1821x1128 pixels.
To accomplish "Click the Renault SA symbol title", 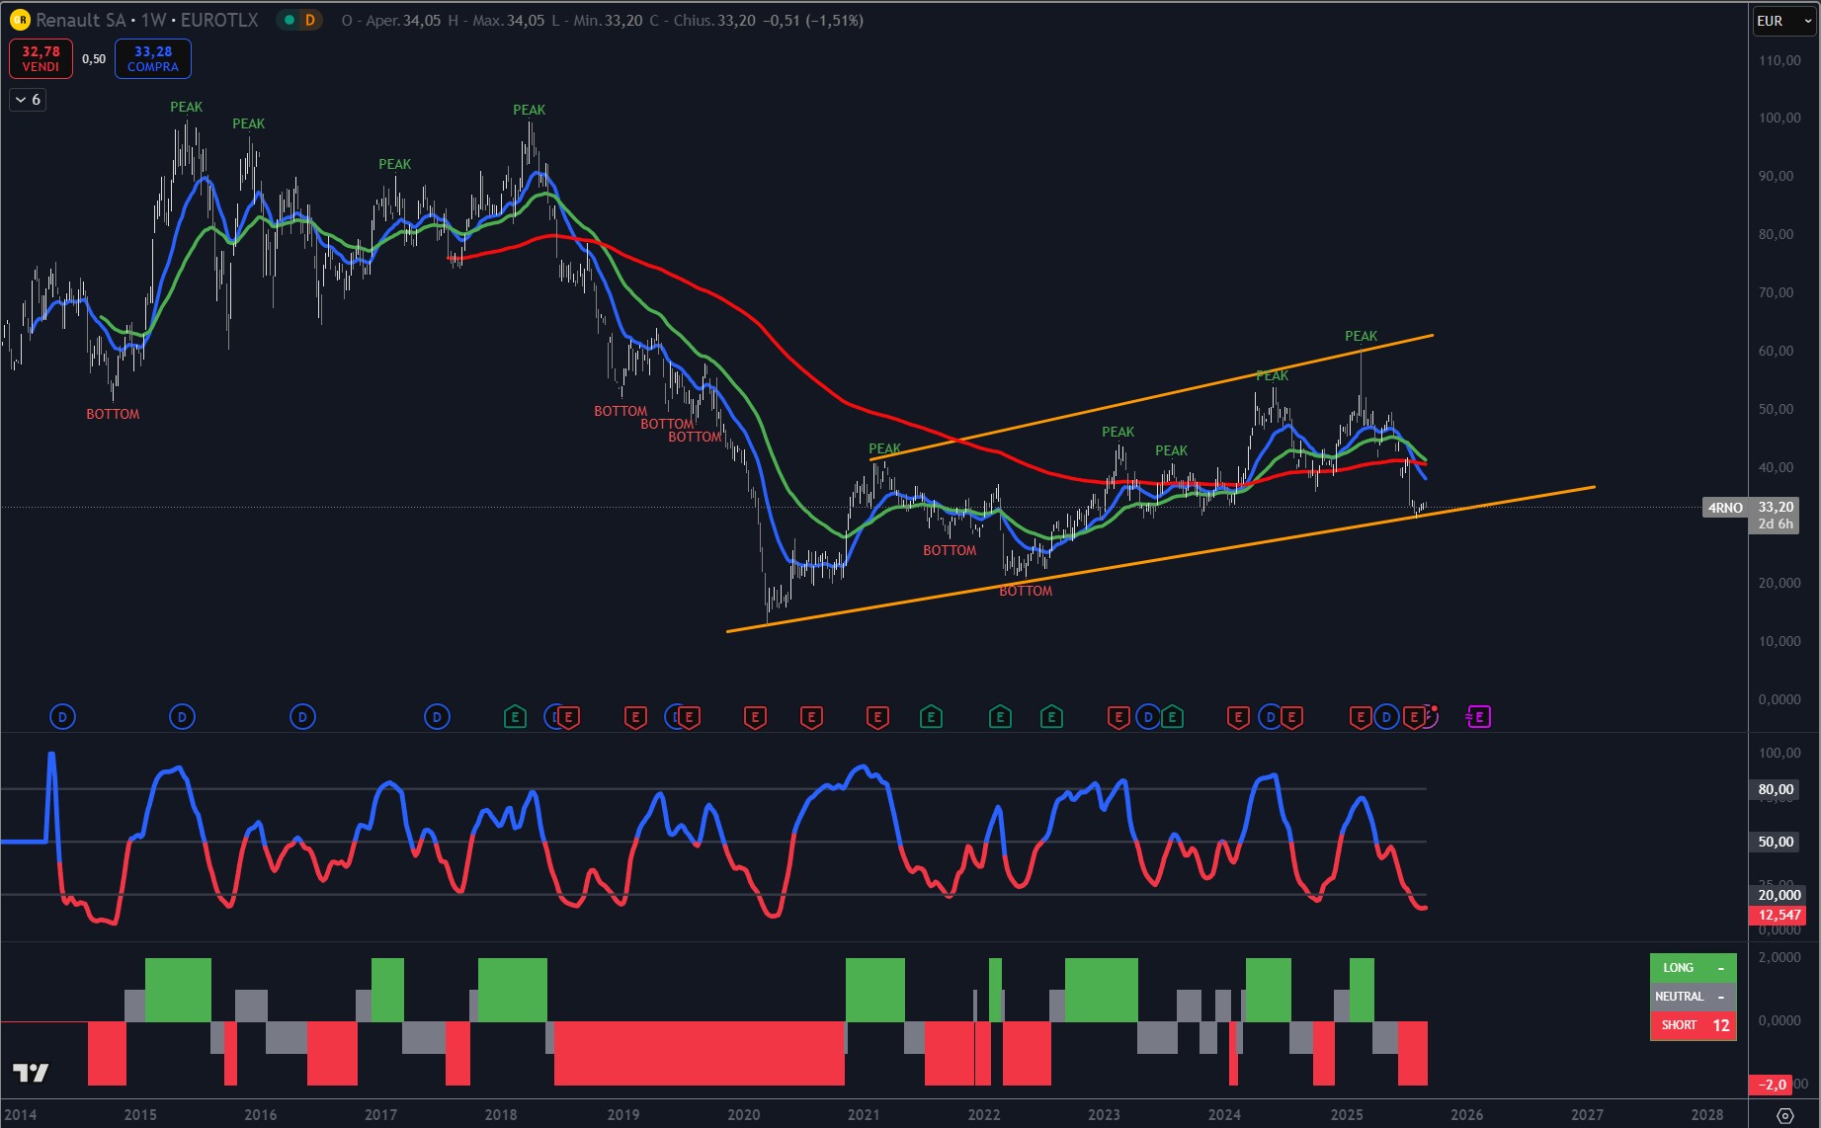I will 80,20.
